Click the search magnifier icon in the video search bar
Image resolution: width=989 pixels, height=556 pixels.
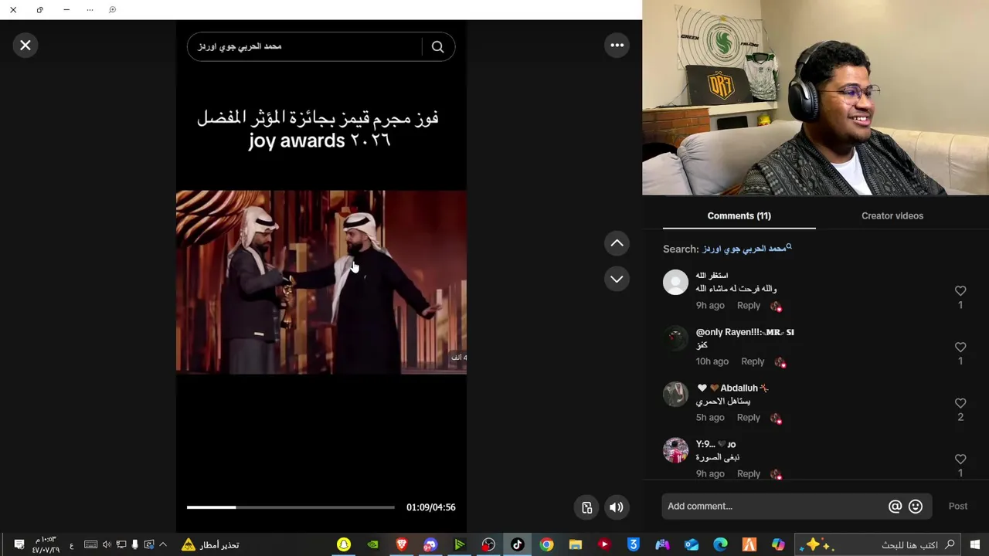click(437, 47)
